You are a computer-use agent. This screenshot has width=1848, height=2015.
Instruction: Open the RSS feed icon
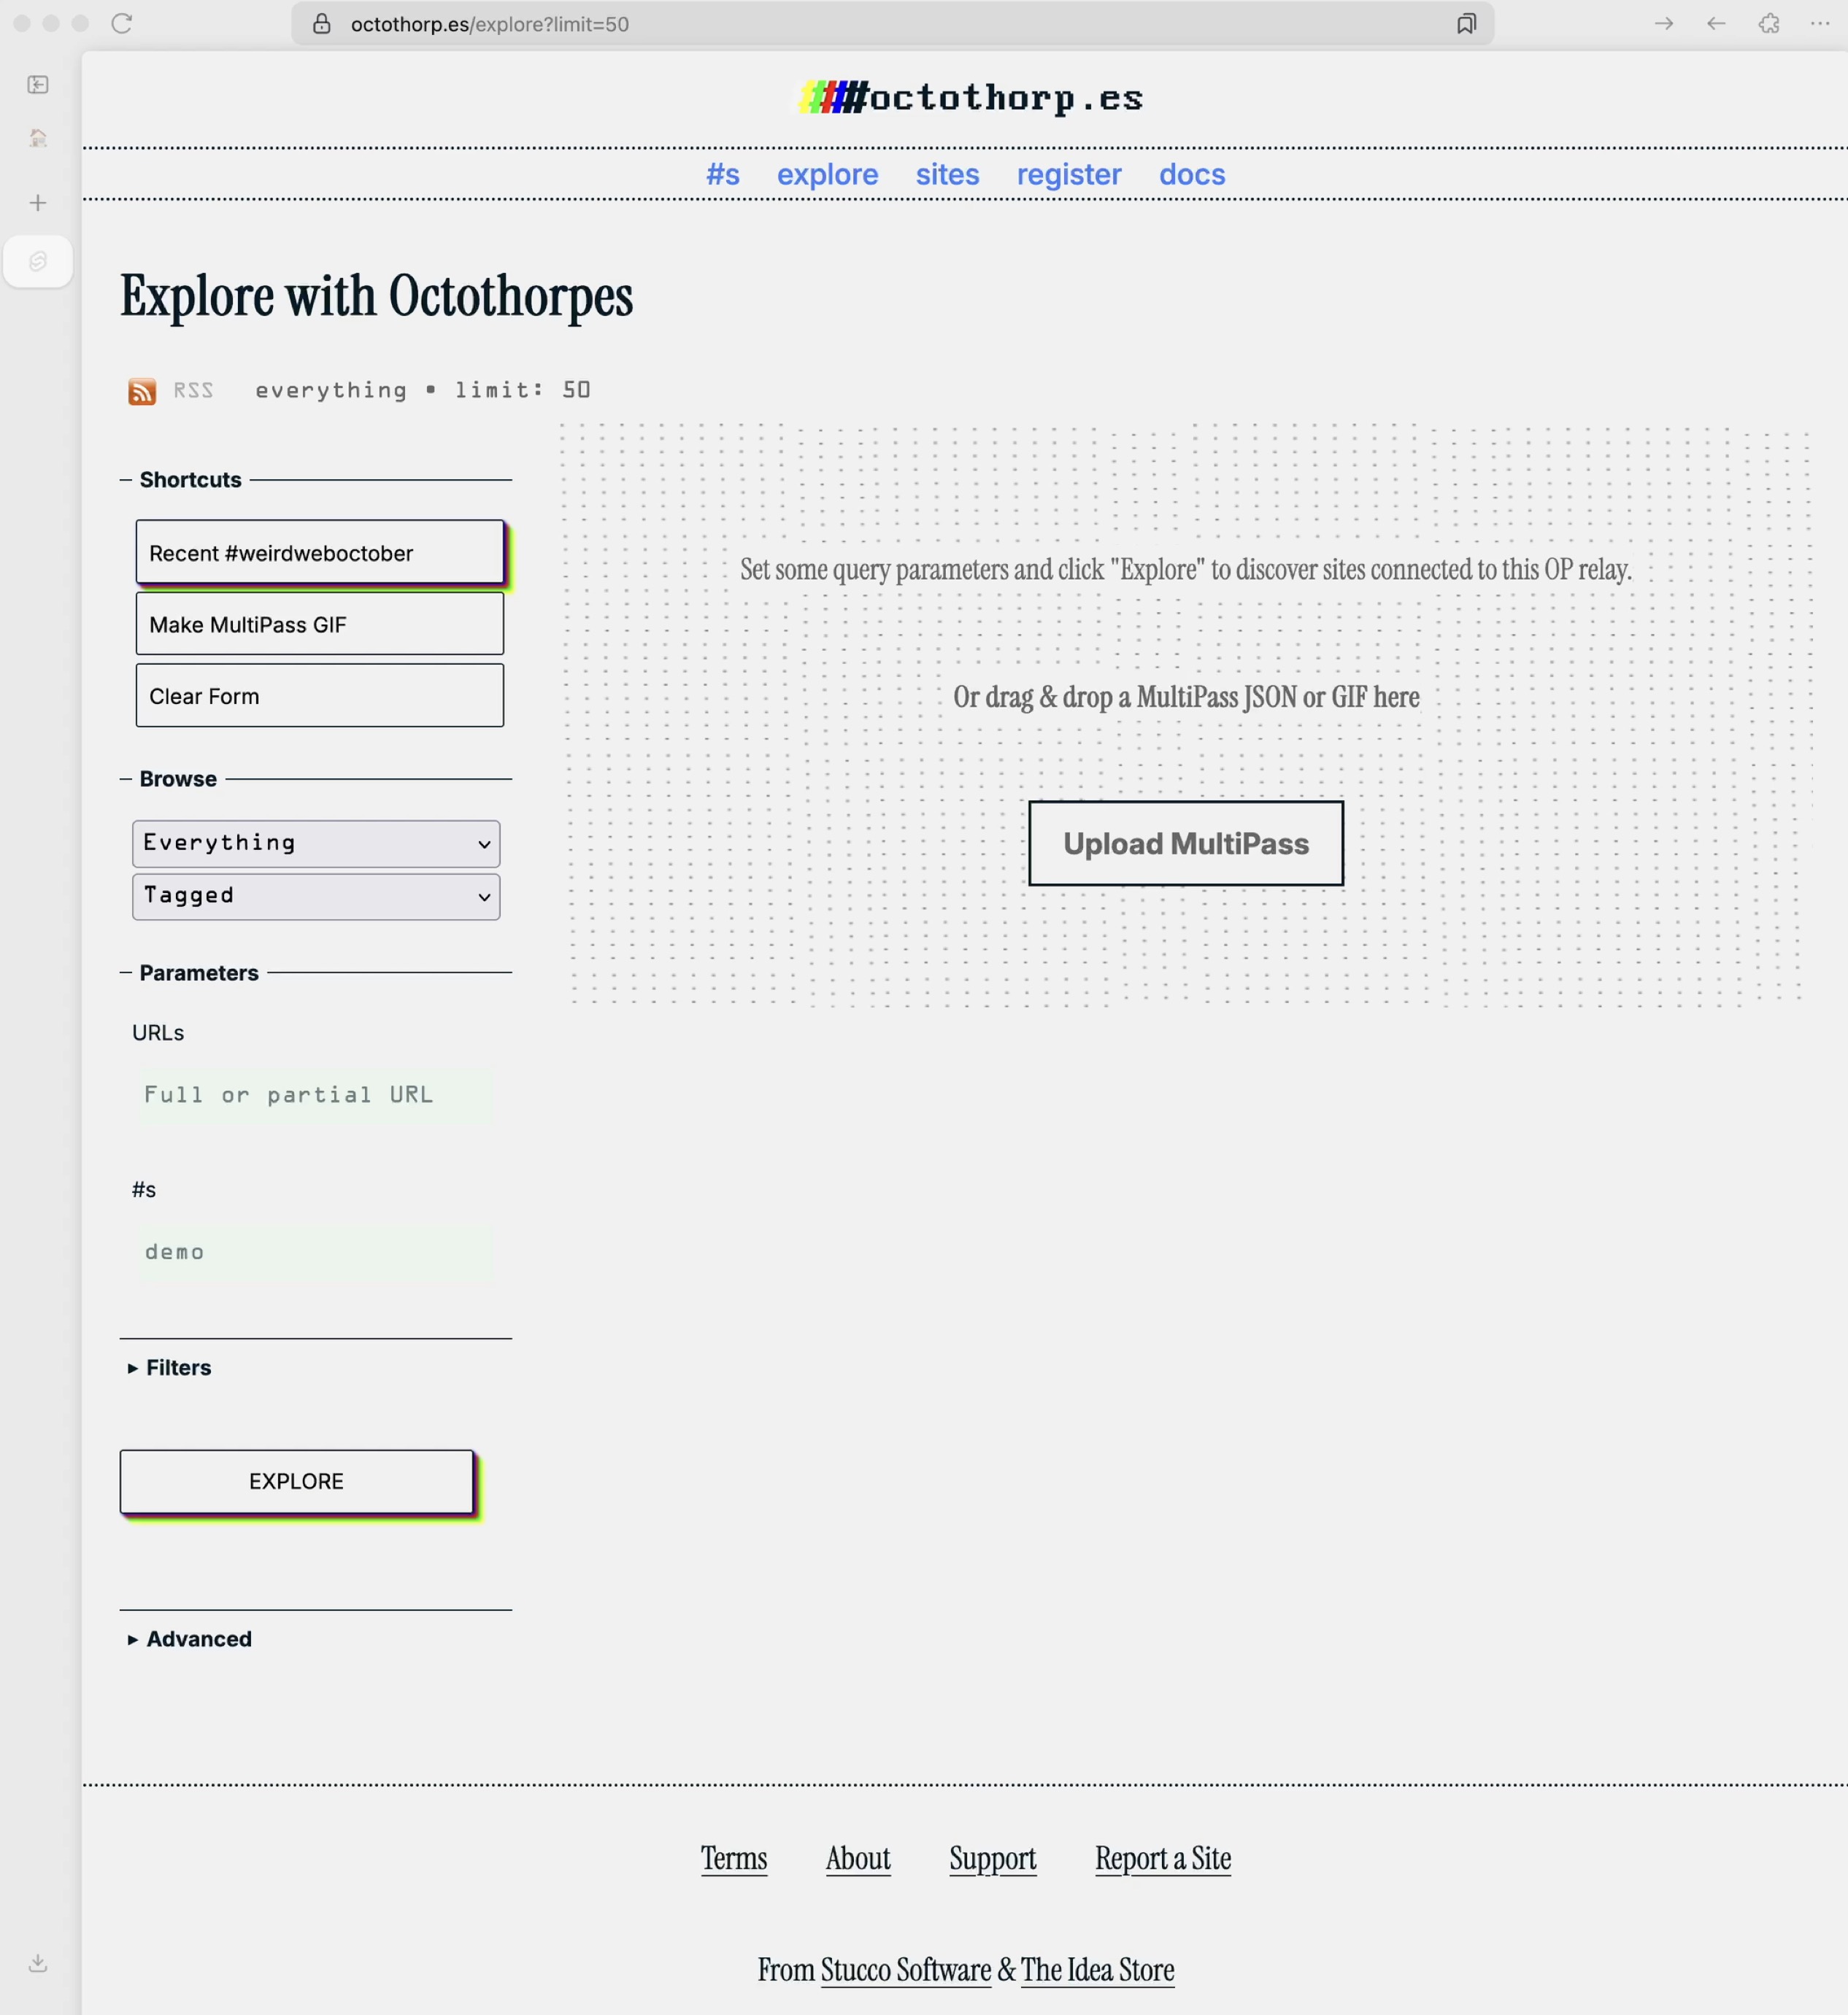pos(142,391)
